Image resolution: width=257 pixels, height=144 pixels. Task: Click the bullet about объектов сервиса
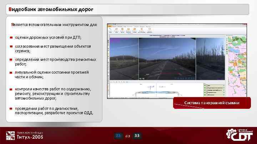click(x=53, y=49)
